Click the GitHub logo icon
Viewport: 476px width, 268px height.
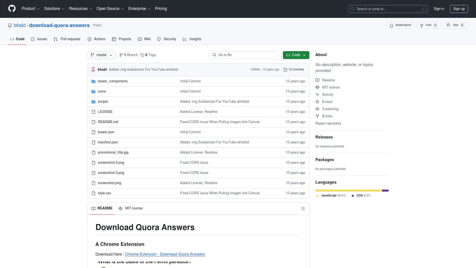12,9
